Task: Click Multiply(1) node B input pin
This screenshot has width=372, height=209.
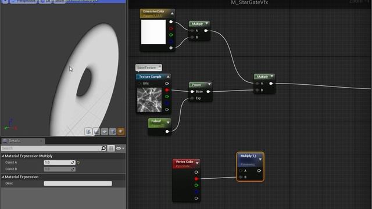Action: click(241, 177)
